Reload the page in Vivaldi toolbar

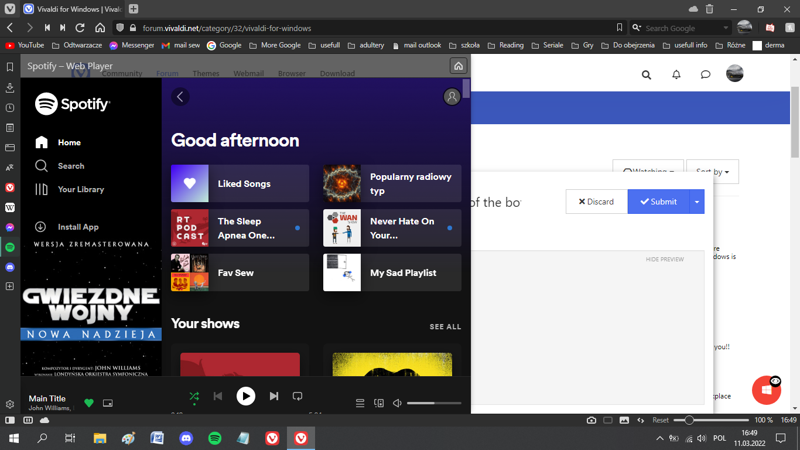80,28
